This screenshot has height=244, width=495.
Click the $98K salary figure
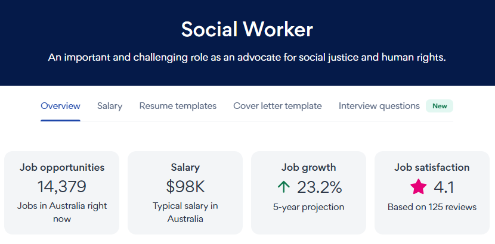(185, 187)
